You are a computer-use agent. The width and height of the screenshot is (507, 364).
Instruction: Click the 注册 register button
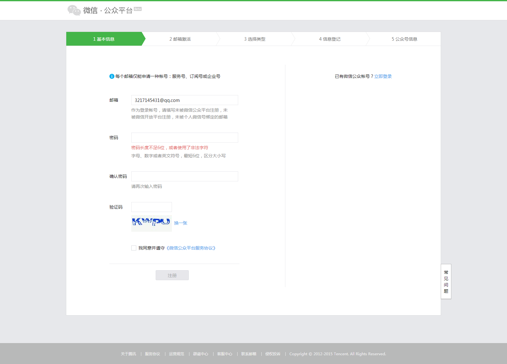tap(172, 275)
